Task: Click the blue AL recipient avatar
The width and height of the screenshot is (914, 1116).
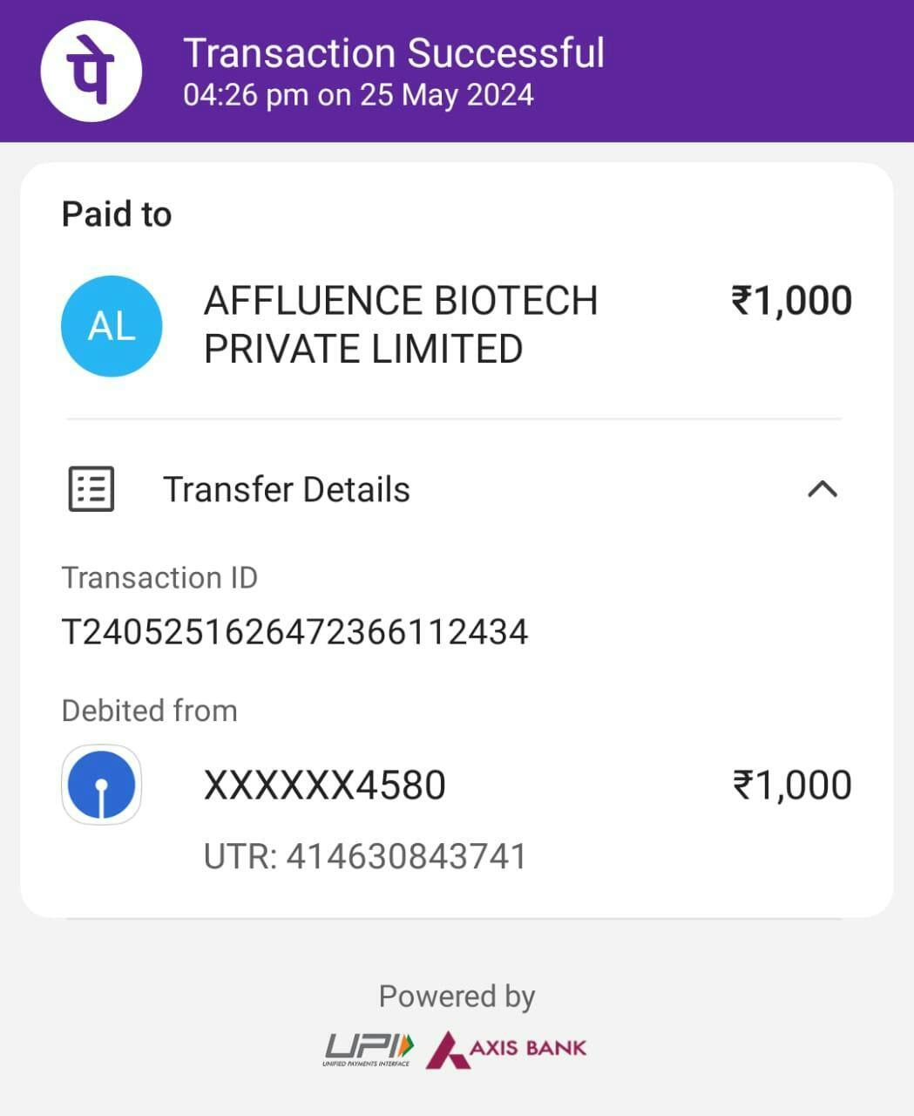Action: click(x=112, y=326)
